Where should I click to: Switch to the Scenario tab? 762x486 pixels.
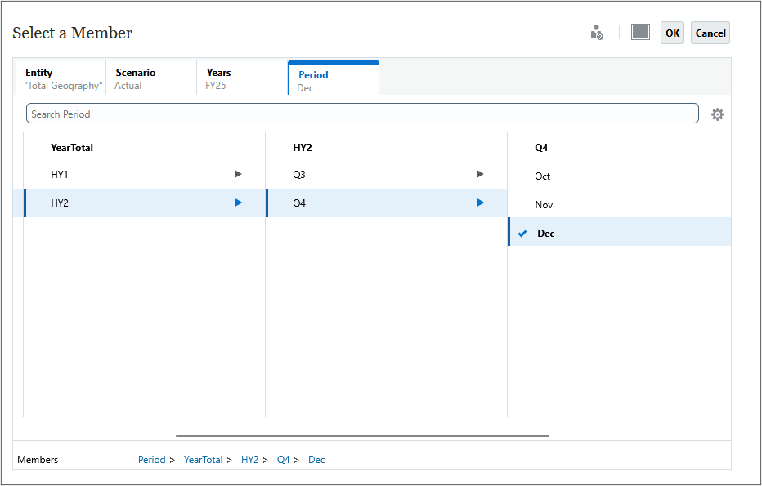click(x=151, y=78)
